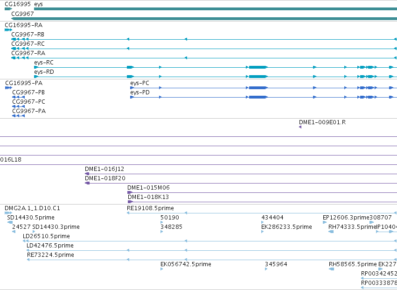Viewport: 397px width, 290px height.
Task: Select the CG9967-RC transcript label
Action: pos(28,44)
